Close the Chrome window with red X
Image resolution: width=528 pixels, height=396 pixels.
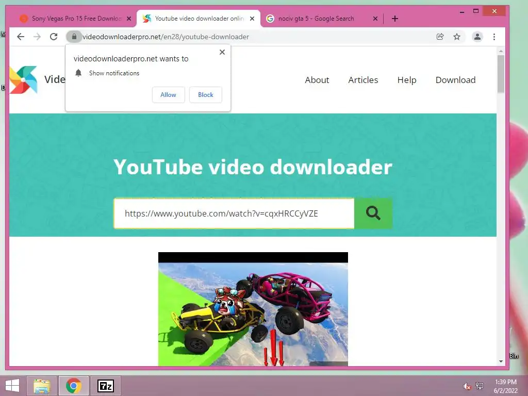[494, 11]
